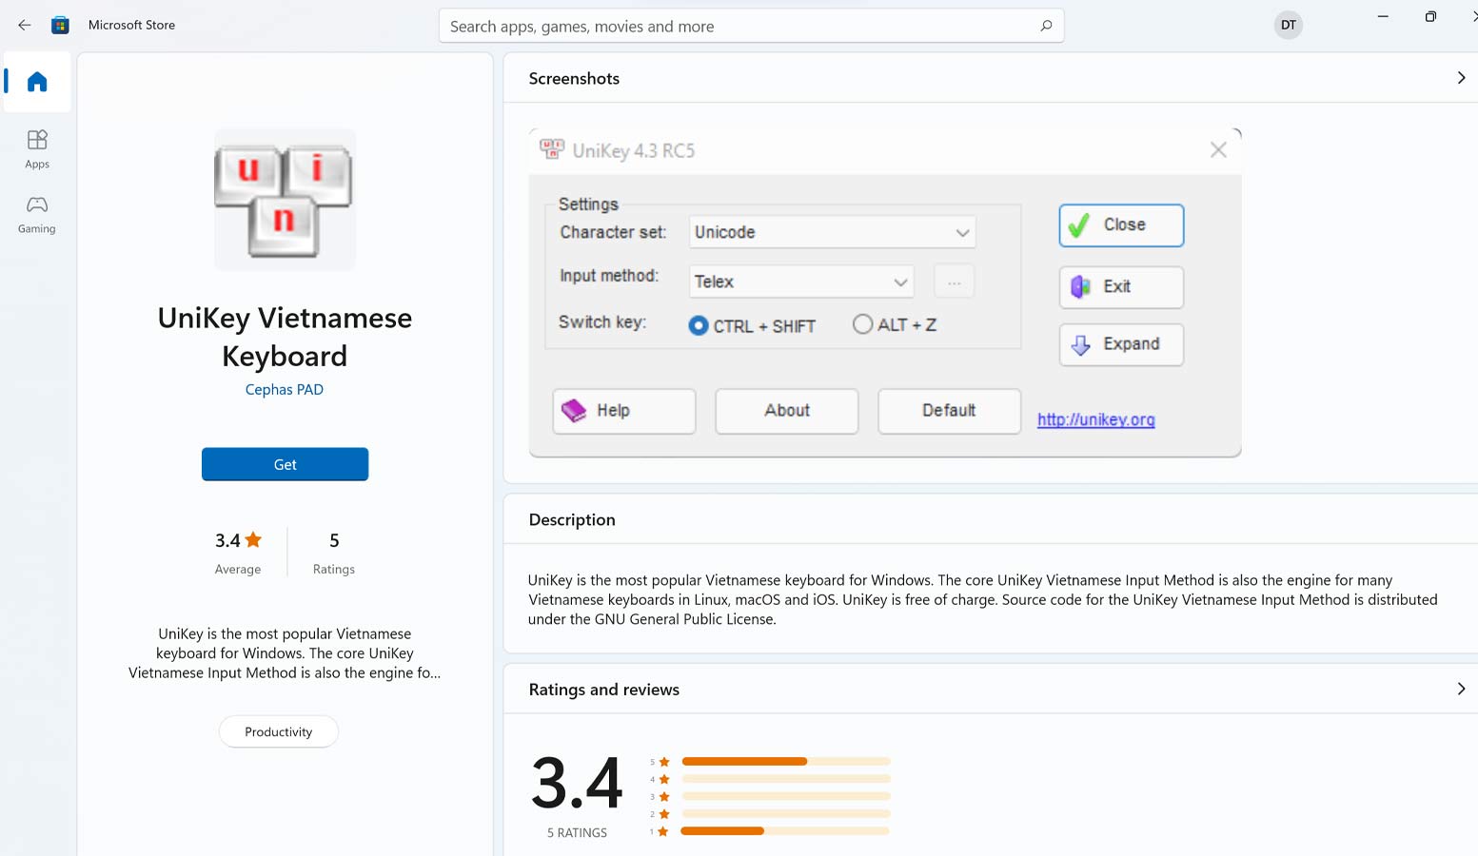Expand Ratings and reviews with chevron

coord(1461,689)
